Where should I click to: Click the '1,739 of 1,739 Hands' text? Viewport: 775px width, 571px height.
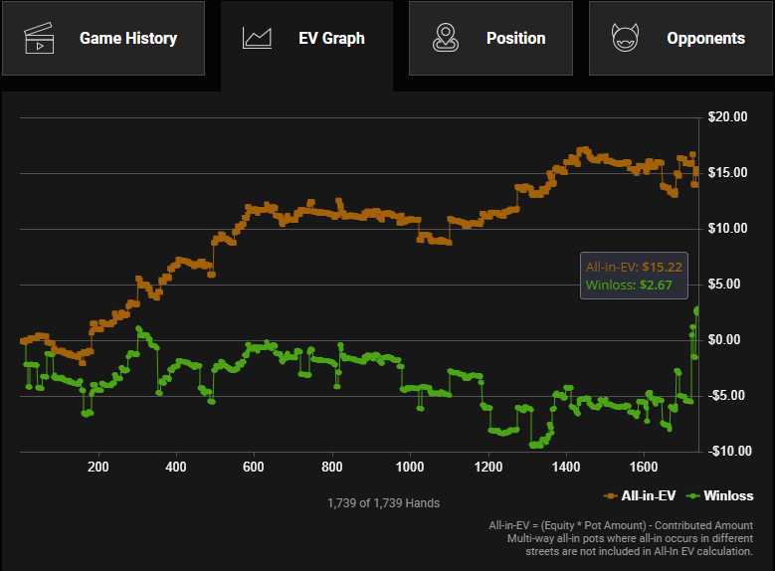384,503
